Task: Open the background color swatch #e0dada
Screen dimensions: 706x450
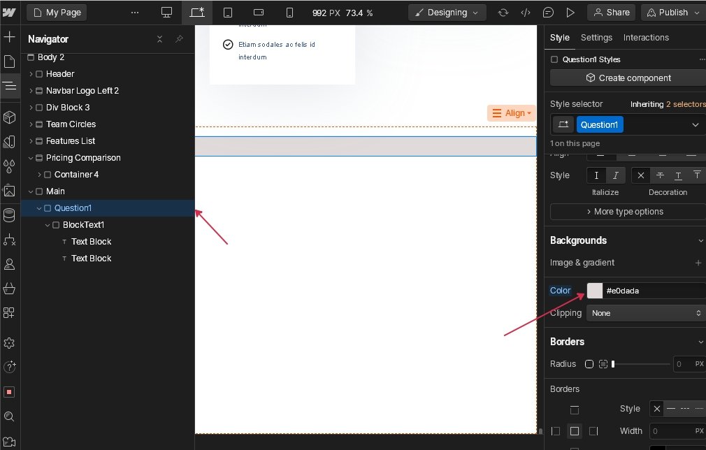Action: coord(594,291)
